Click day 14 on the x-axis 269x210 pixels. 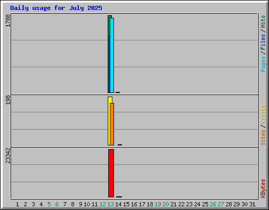click(x=118, y=204)
